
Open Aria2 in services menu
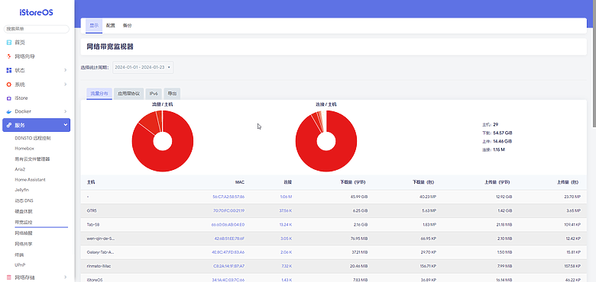[x=20, y=169]
